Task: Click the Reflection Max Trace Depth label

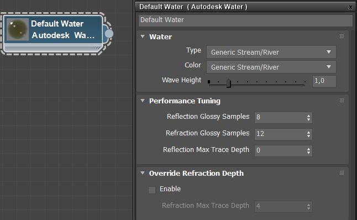Action: [206, 150]
